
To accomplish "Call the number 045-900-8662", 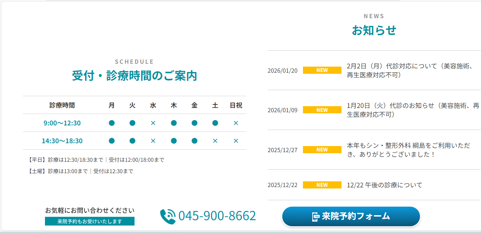I will tap(217, 216).
